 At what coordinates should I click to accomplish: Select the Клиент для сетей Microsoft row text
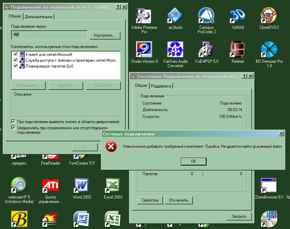point(49,55)
